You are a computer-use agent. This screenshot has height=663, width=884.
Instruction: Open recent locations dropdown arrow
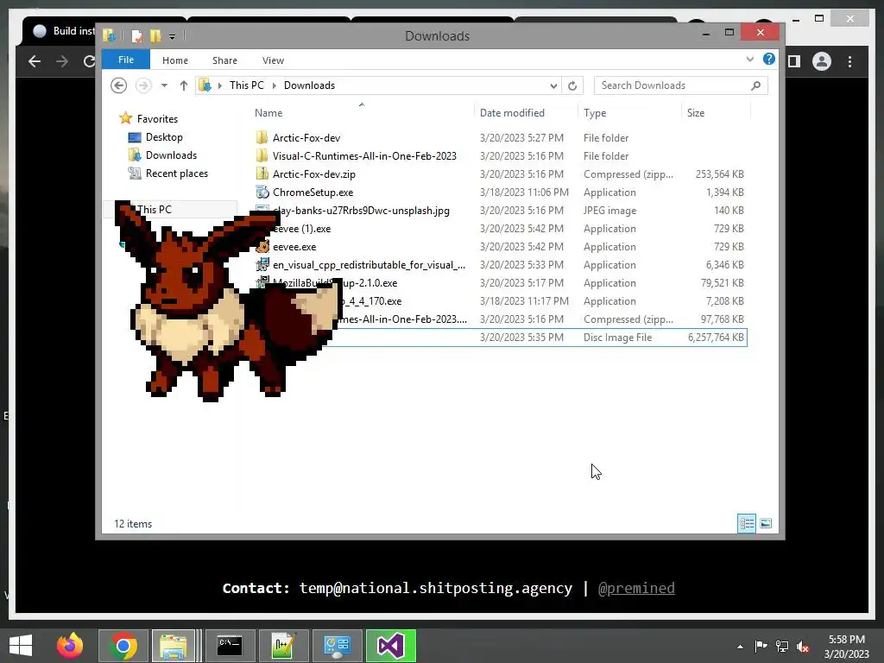point(164,85)
